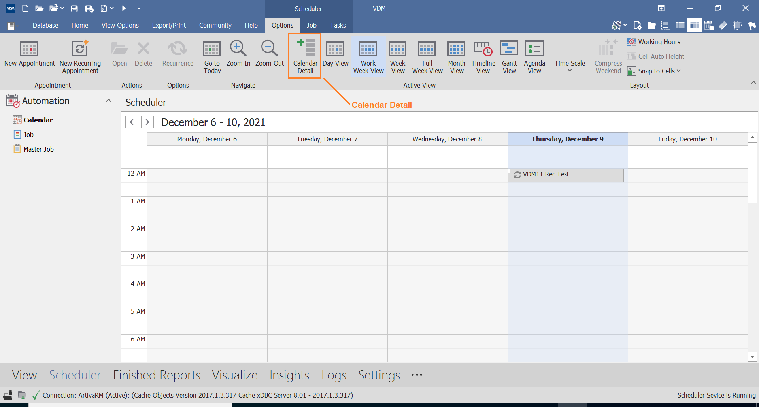Switch to Week View

(x=398, y=57)
